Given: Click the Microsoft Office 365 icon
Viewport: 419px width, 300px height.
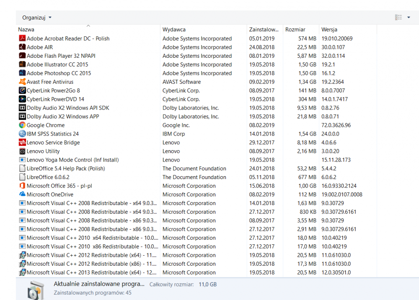Looking at the screenshot, I should click(23, 186).
